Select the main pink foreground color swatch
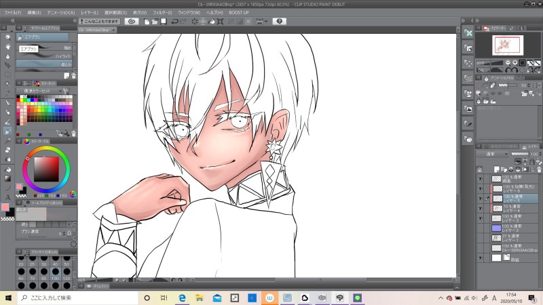 tap(5, 207)
